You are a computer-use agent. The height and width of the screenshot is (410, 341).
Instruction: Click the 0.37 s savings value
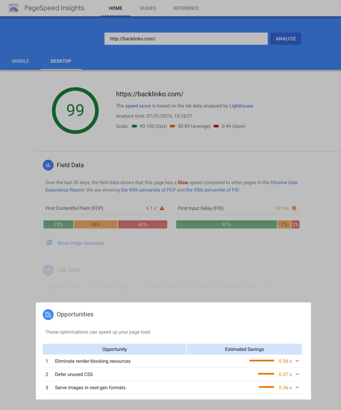pos(285,374)
